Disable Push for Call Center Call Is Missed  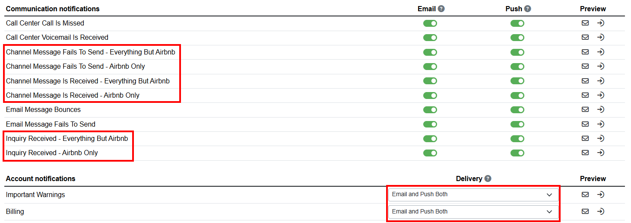517,23
